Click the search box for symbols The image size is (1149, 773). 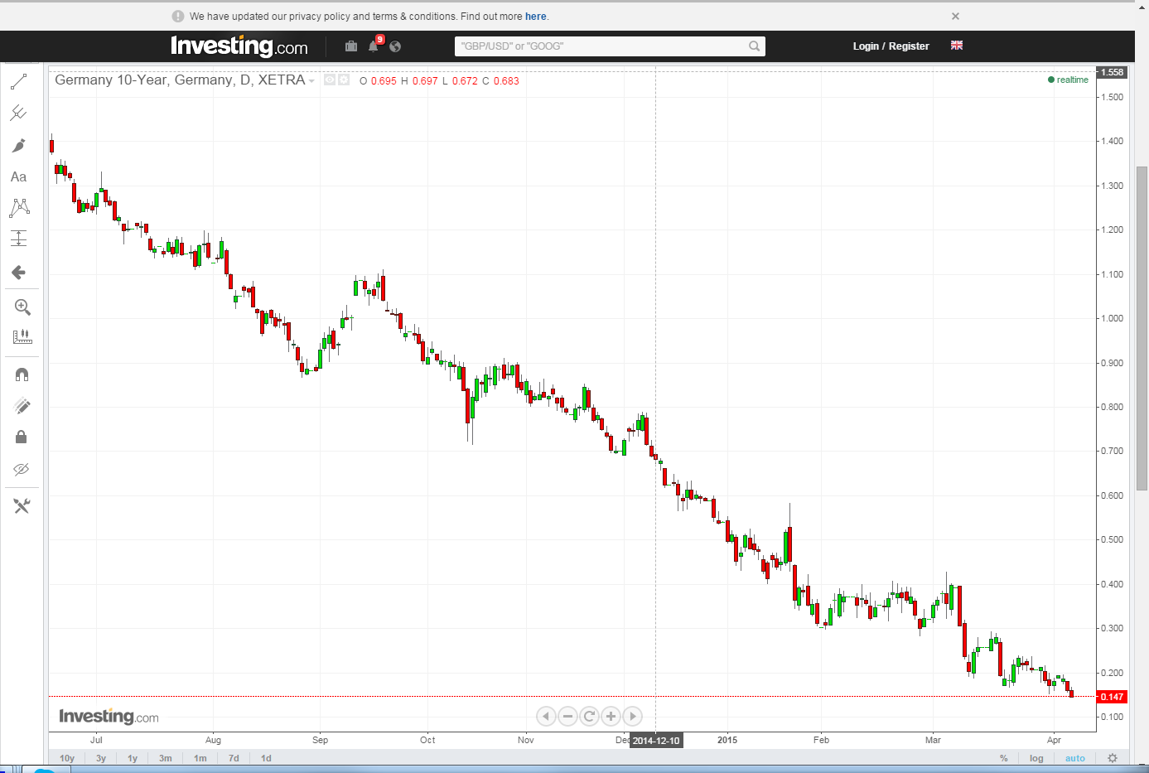pyautogui.click(x=610, y=46)
